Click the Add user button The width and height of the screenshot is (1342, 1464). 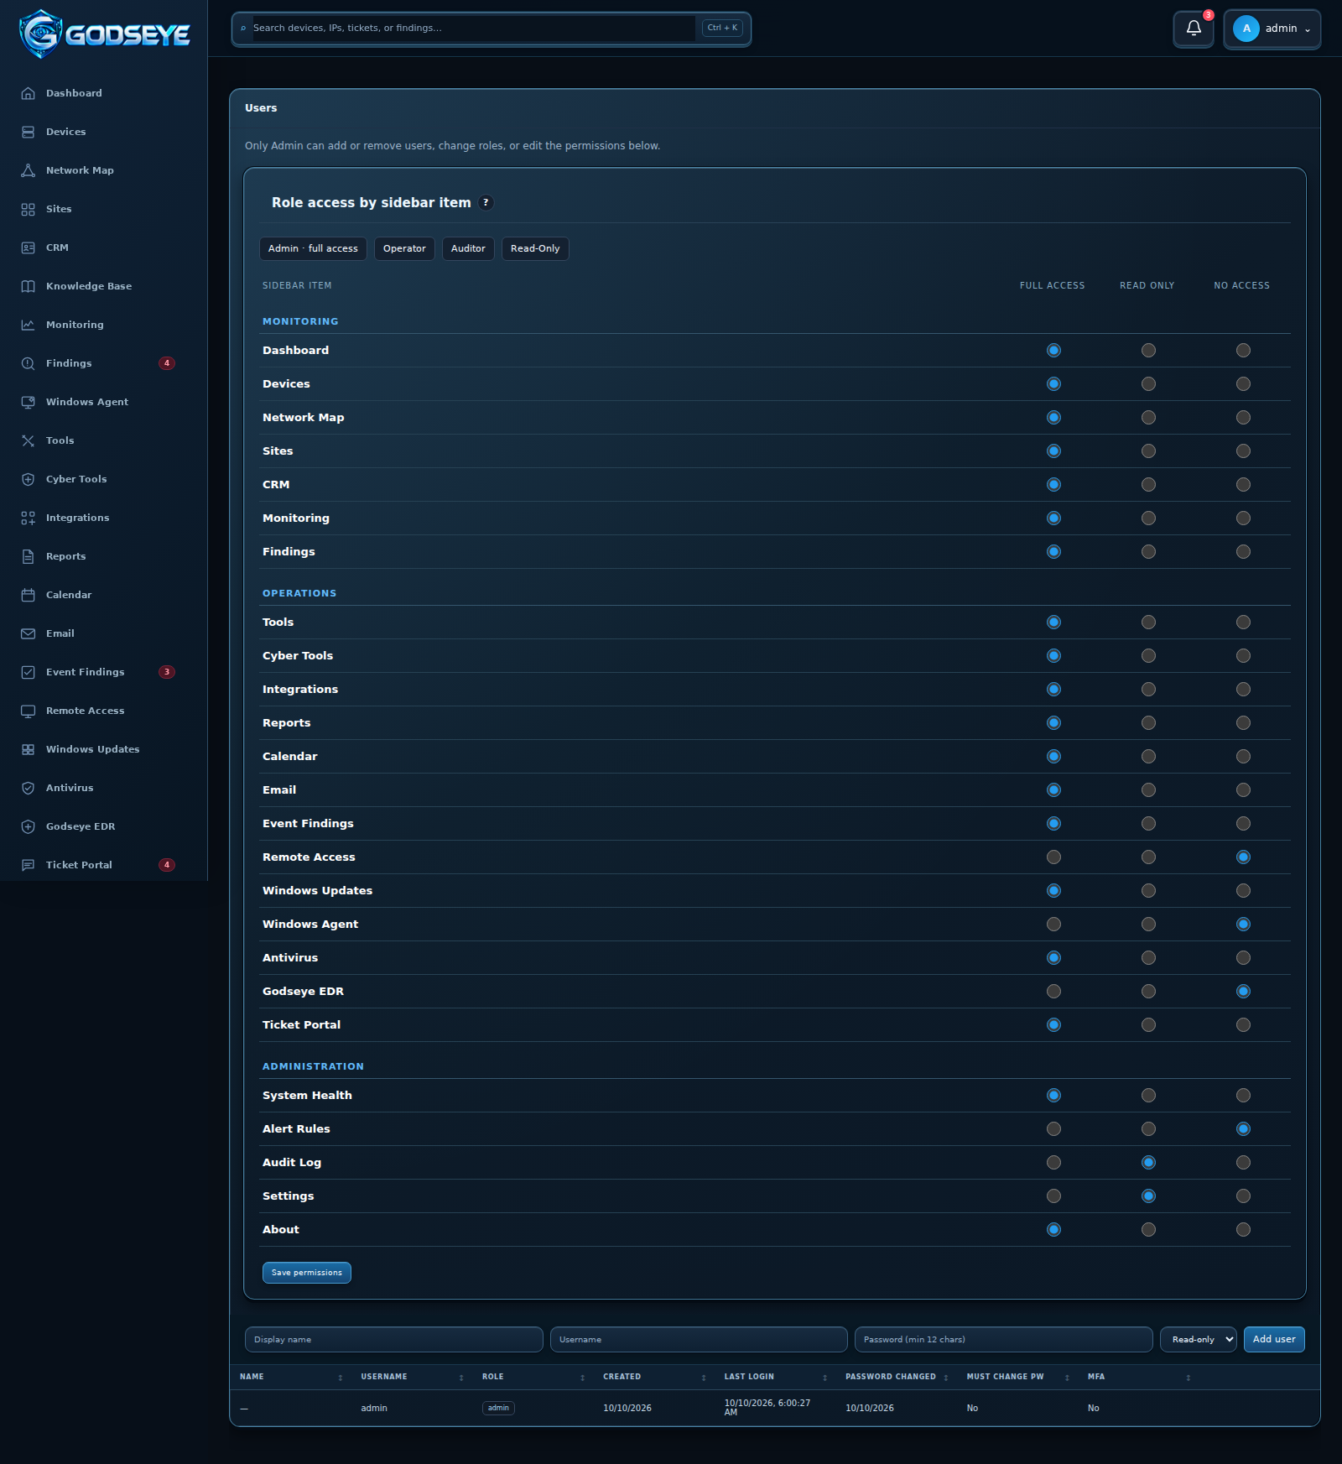click(1274, 1339)
